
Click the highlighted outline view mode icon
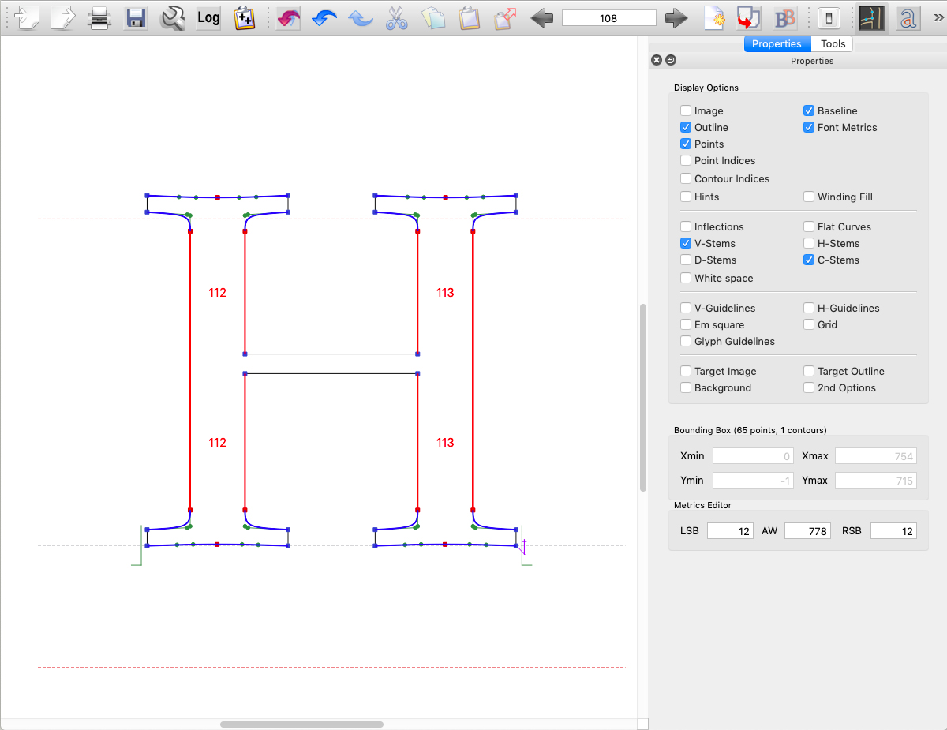coord(872,17)
